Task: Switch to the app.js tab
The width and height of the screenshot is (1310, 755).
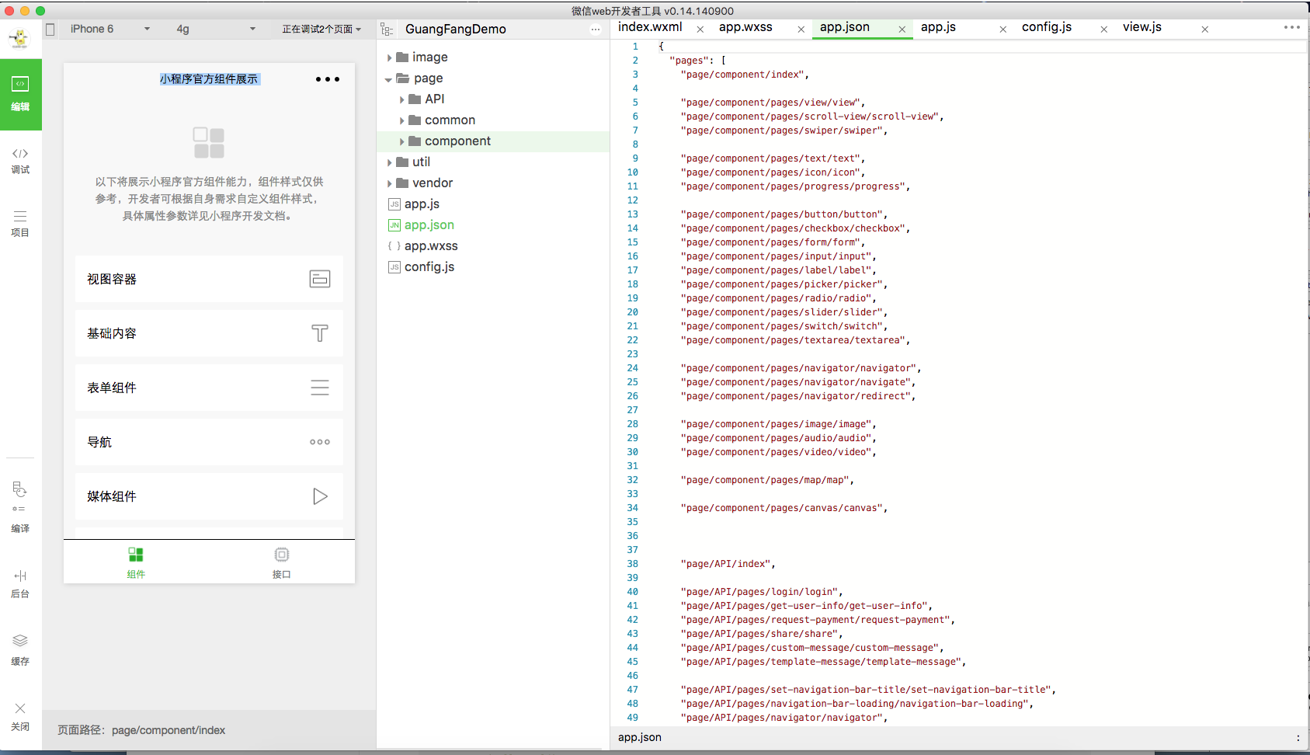Action: point(938,27)
